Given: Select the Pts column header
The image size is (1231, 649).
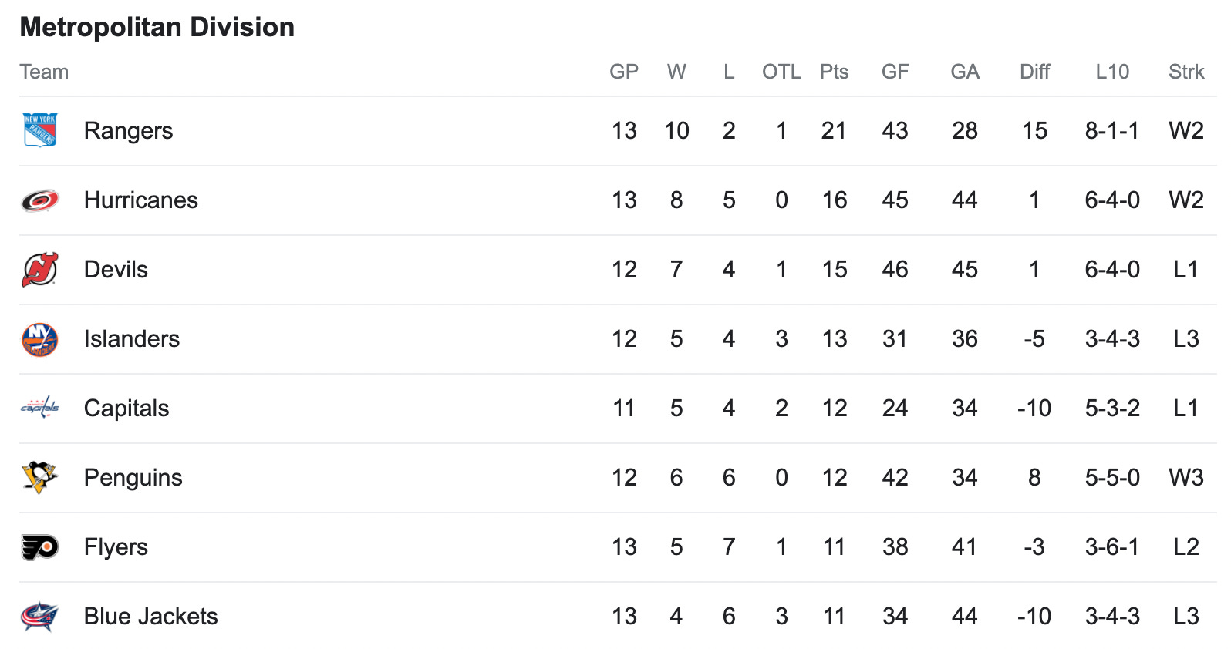Looking at the screenshot, I should [834, 72].
